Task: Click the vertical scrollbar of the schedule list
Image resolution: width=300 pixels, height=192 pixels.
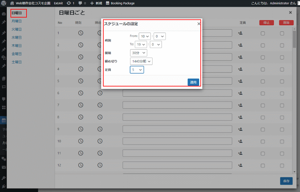Action: click(294, 92)
